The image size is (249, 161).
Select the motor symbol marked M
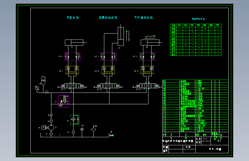(x=43, y=127)
